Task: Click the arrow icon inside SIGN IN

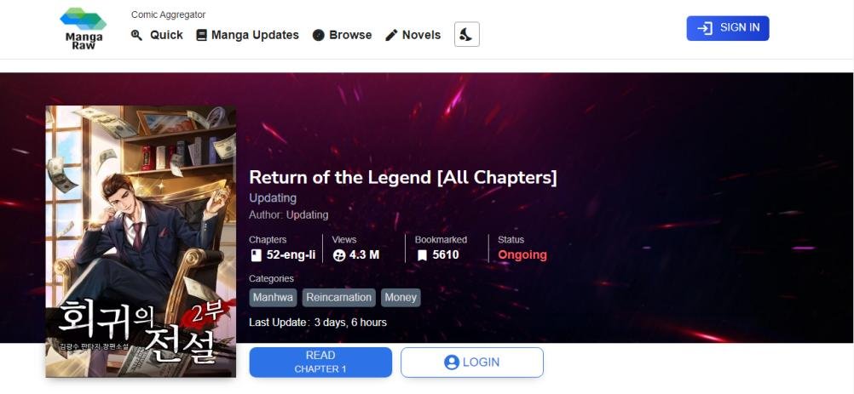Action: (x=705, y=28)
